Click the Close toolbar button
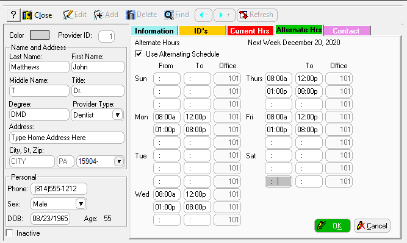The height and width of the screenshot is (243, 407). click(37, 15)
